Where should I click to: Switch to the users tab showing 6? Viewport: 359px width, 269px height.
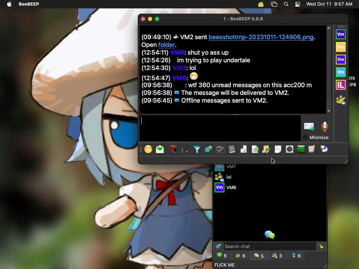[241, 256]
